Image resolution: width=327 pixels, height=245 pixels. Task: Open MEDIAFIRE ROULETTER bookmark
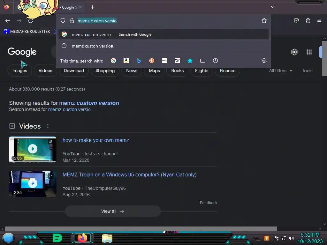27,32
